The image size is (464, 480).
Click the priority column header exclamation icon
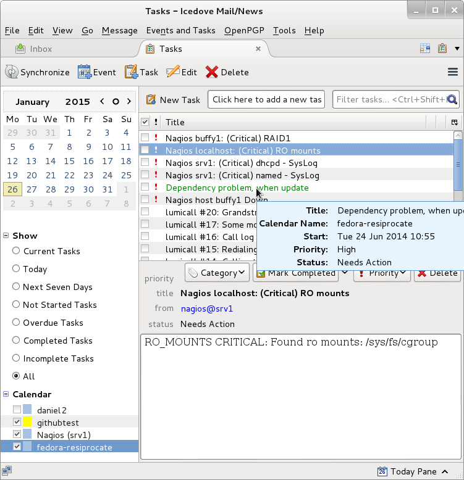156,122
